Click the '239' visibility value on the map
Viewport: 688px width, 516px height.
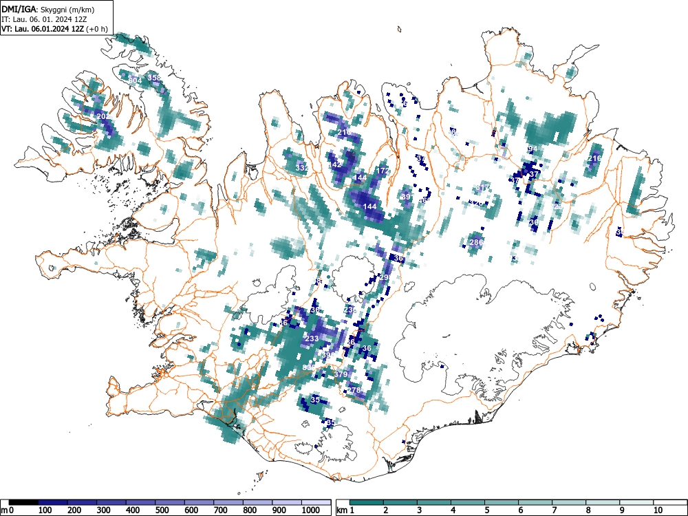tap(350, 310)
